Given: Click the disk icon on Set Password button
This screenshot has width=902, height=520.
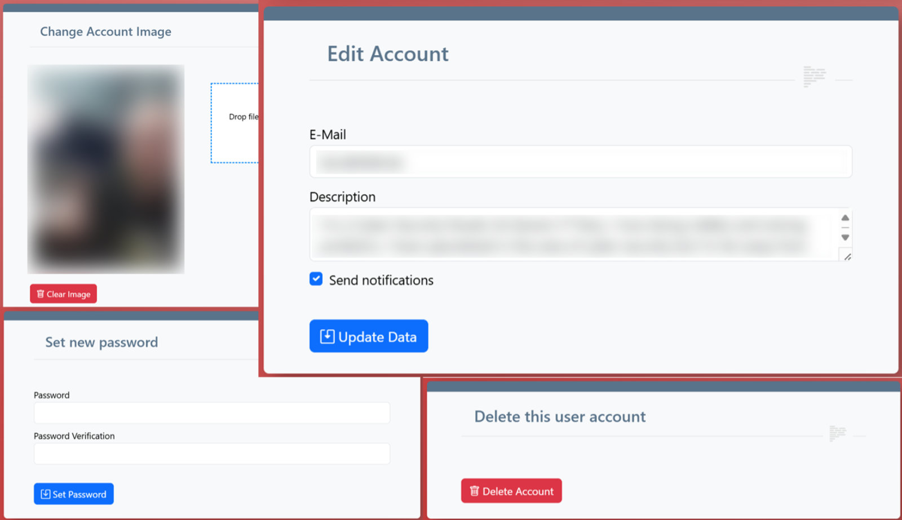Looking at the screenshot, I should coord(46,494).
